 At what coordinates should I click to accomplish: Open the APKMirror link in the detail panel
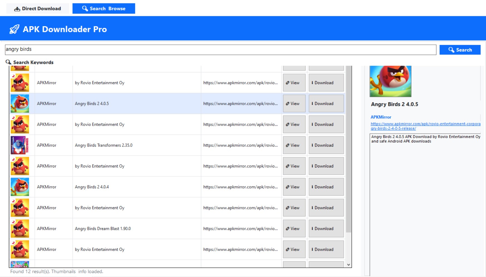tap(381, 117)
